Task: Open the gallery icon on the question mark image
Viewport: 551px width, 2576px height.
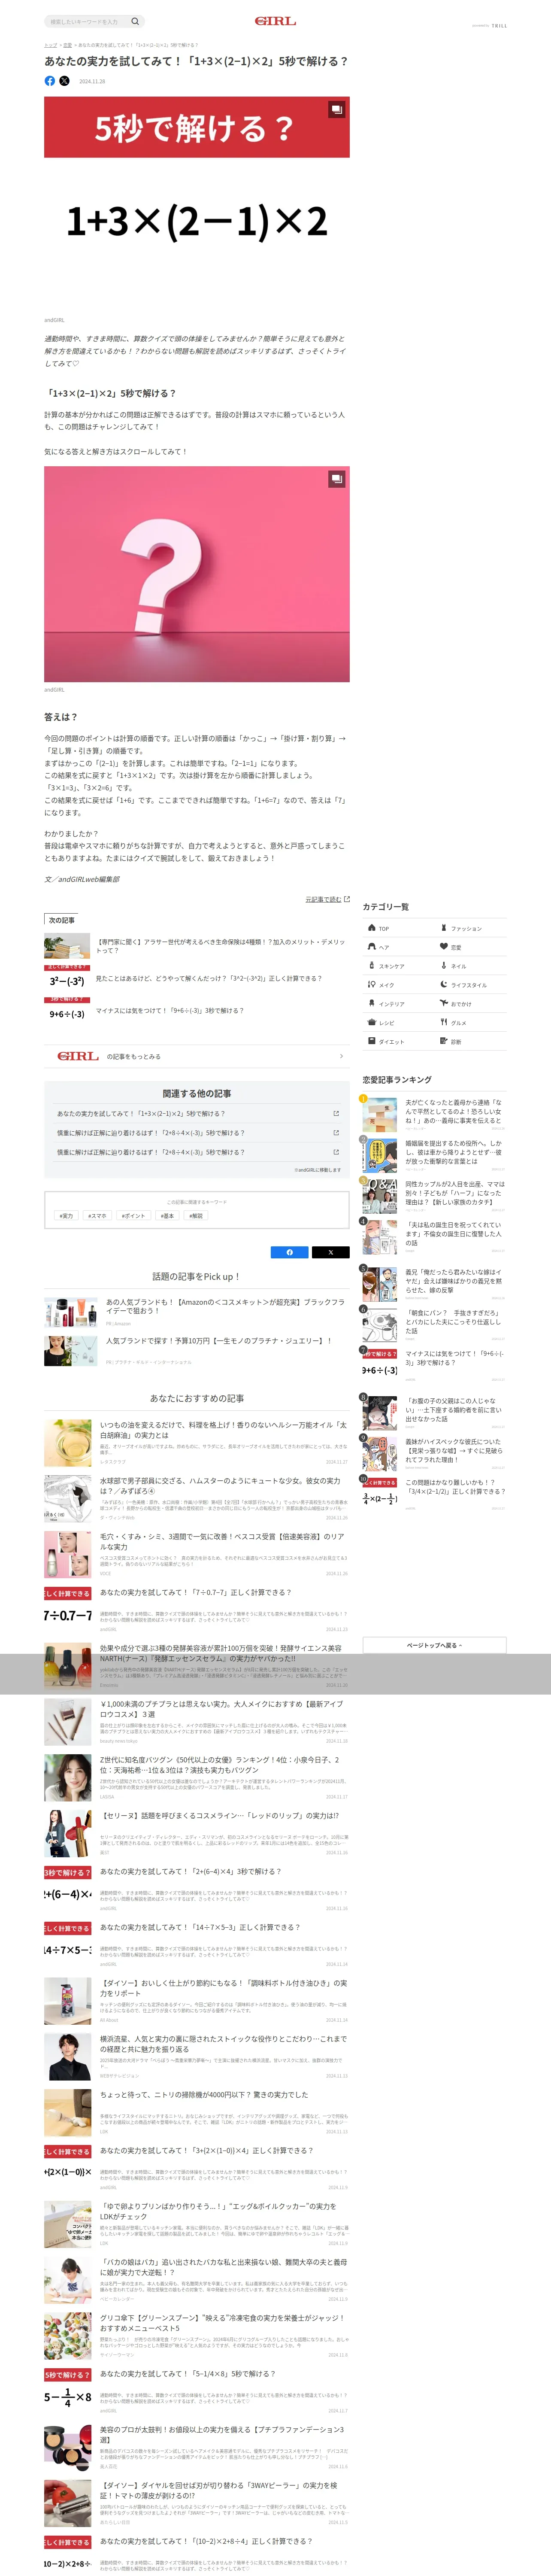Action: pos(337,479)
